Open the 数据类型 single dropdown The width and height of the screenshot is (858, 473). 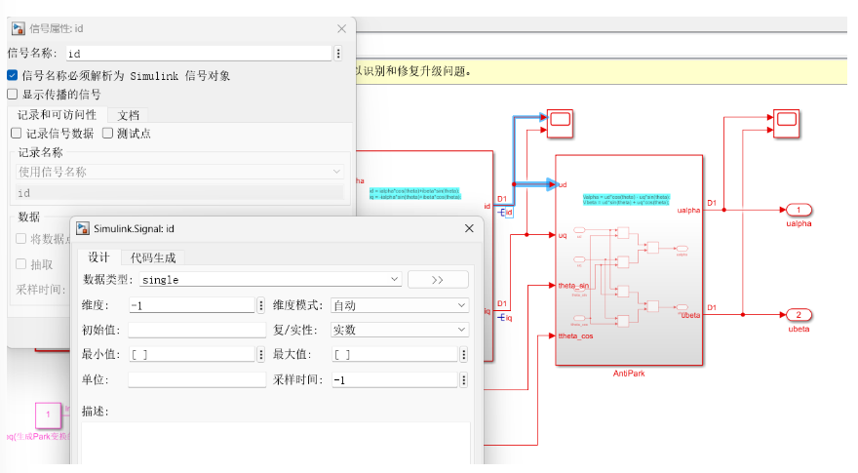(270, 279)
